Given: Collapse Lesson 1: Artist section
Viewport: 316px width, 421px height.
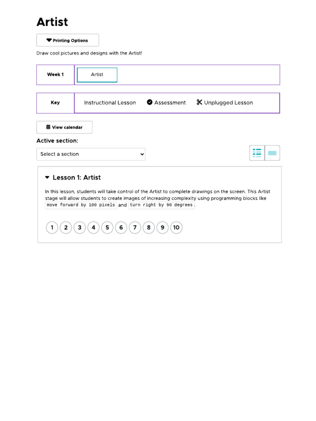Looking at the screenshot, I should point(47,178).
